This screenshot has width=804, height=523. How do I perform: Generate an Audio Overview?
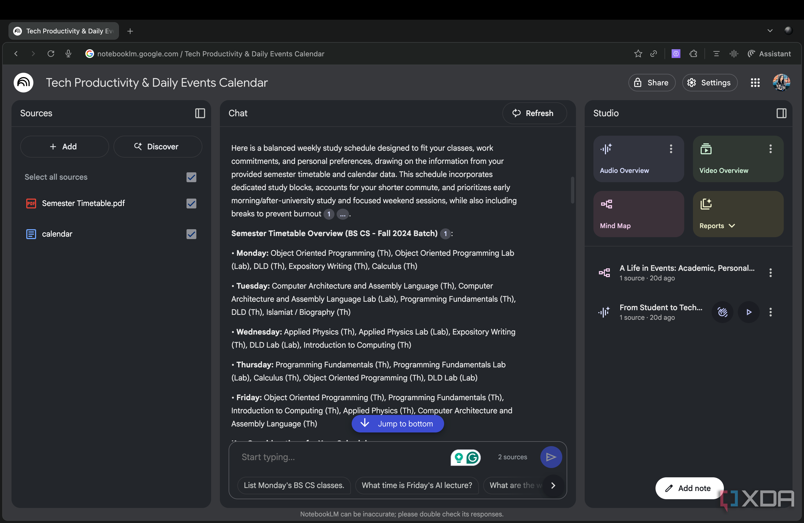coord(639,159)
